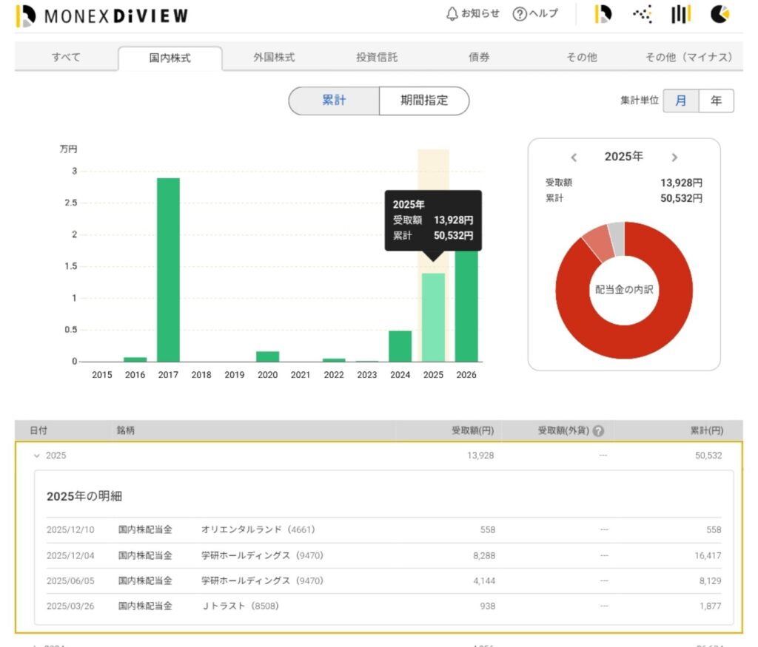Click the MONEX DiVIEW logo
Image resolution: width=758 pixels, height=647 pixels.
102,16
